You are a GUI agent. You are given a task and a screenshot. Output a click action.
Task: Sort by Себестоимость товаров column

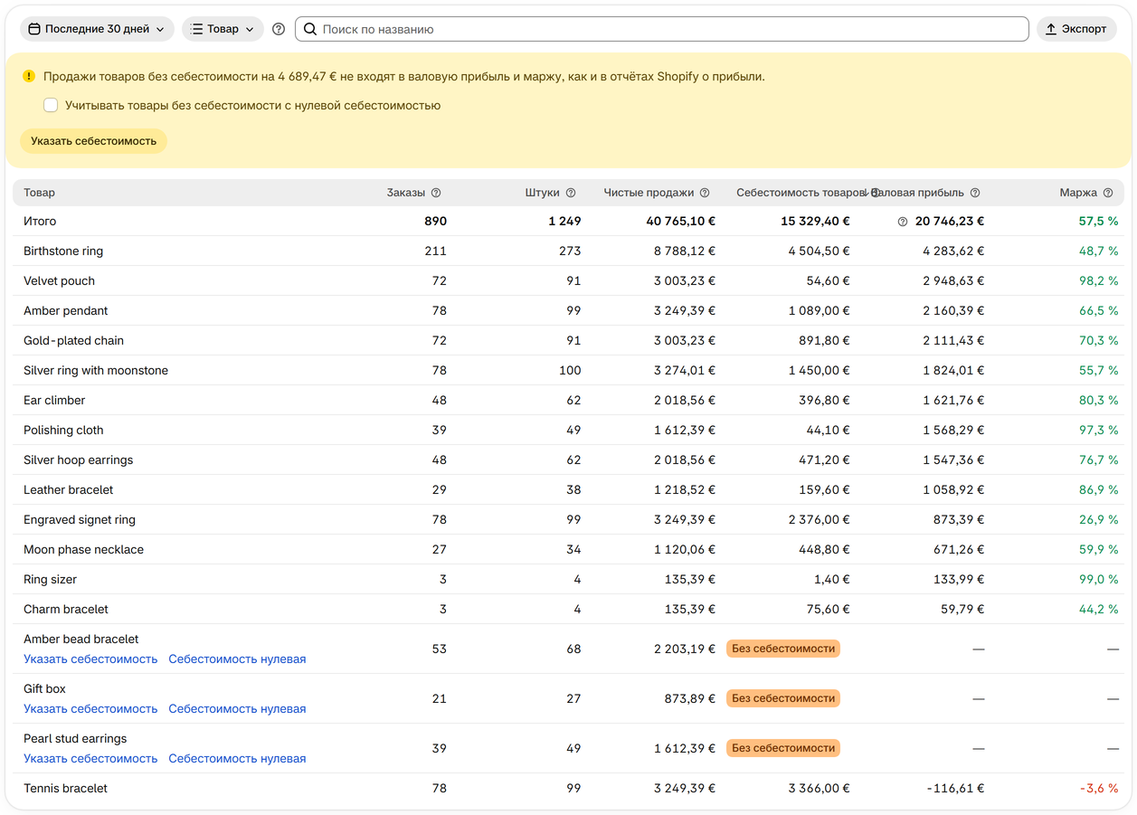(801, 193)
